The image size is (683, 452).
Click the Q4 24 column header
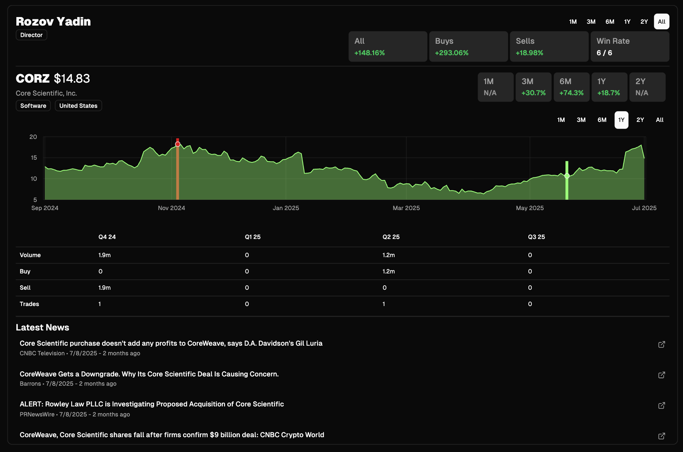click(x=107, y=237)
